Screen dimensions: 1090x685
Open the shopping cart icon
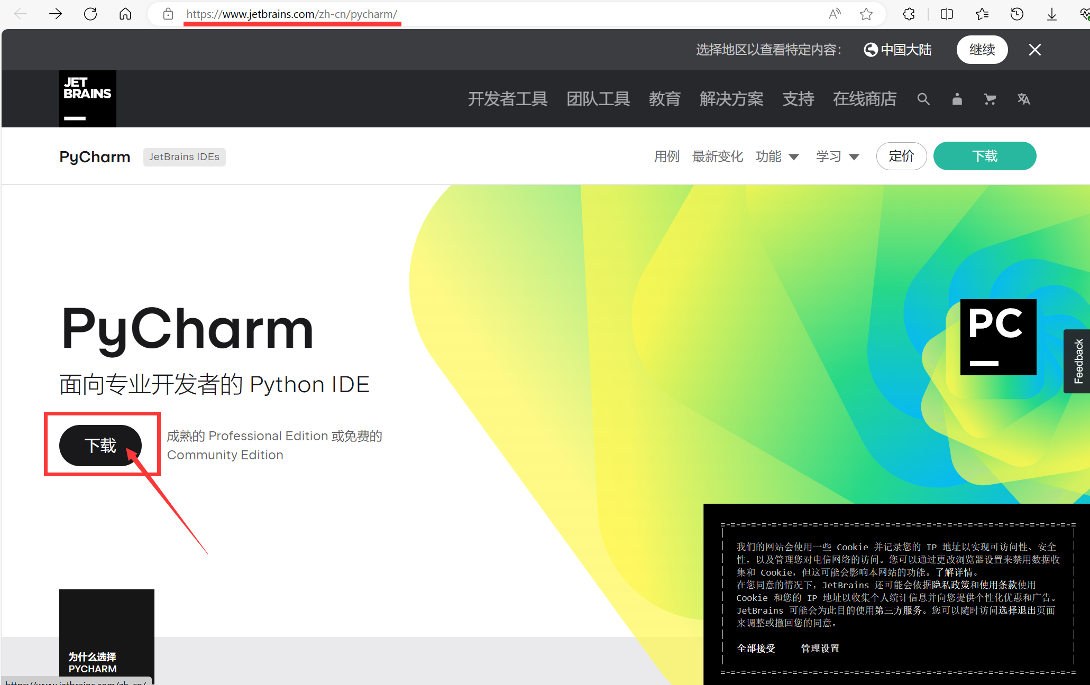(990, 99)
